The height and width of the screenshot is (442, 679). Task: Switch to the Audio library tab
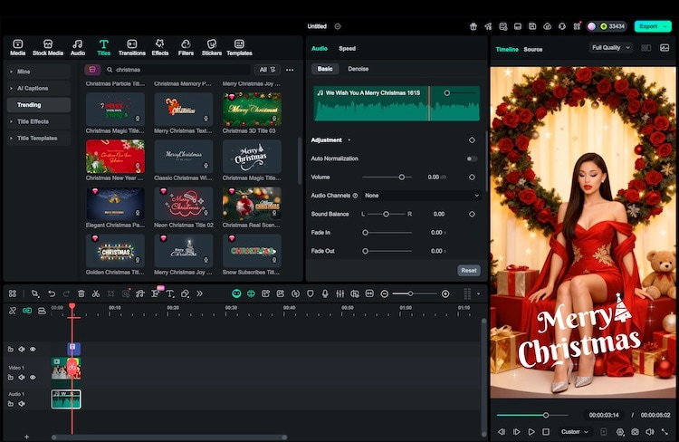pyautogui.click(x=78, y=48)
